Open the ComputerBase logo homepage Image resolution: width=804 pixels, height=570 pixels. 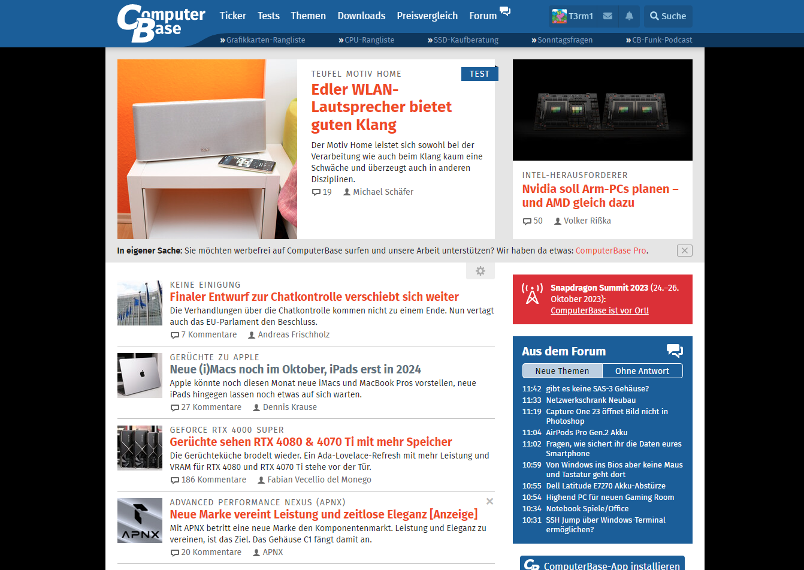coord(161,23)
